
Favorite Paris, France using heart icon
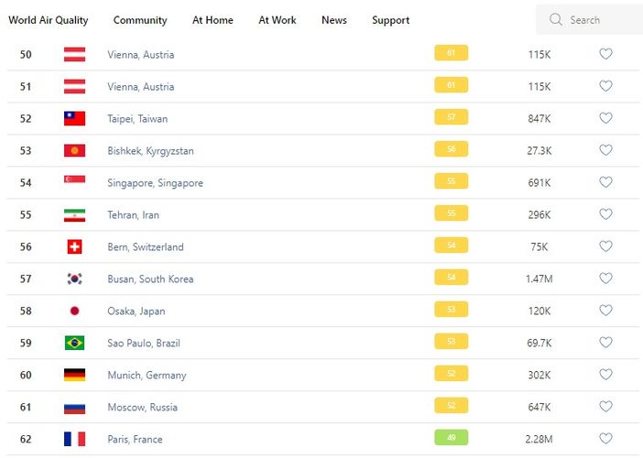pyautogui.click(x=605, y=439)
